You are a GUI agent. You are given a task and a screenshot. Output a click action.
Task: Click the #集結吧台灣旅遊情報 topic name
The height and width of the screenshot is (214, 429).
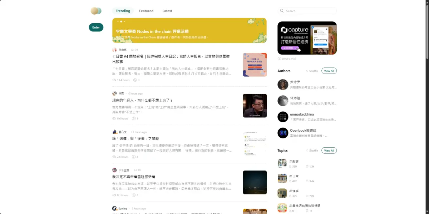click(x=305, y=205)
